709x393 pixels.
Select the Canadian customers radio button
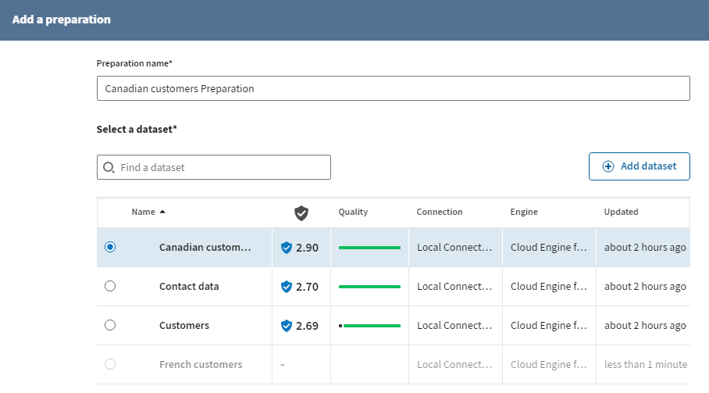[x=110, y=247]
